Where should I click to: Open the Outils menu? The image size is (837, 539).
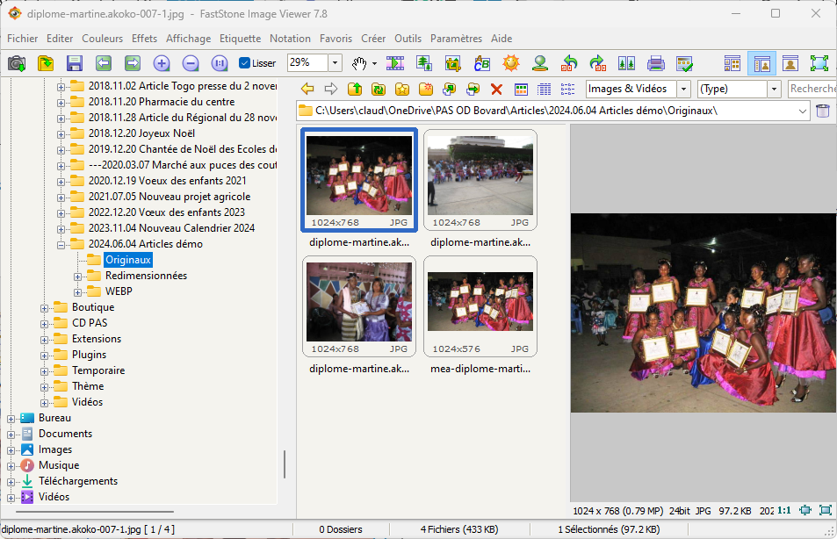point(408,39)
